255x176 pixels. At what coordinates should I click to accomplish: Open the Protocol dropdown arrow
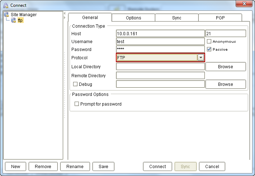click(x=201, y=58)
